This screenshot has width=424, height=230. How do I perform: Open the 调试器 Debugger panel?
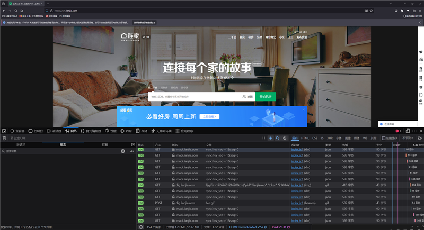[x=54, y=131]
